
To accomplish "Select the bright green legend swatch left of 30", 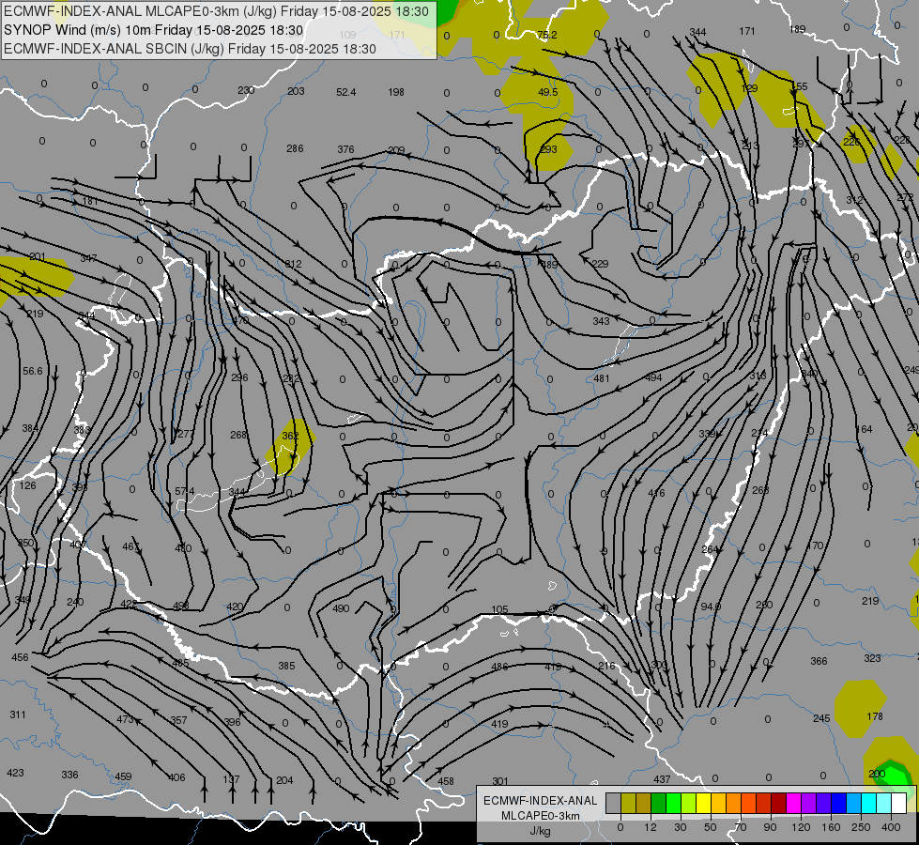I will [673, 803].
